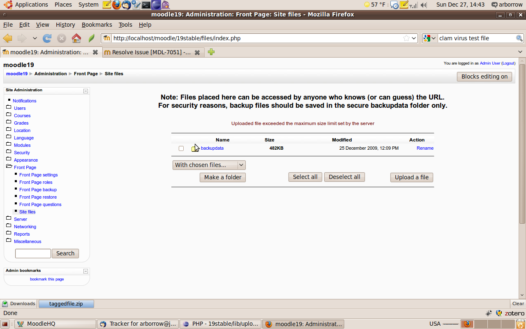Click the network signal icon in panel
Viewport: 526px width, 329px height.
coord(414,5)
